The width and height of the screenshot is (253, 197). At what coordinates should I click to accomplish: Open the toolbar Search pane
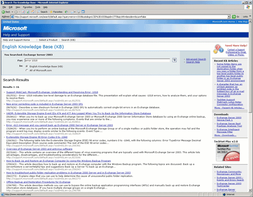pos(42,12)
